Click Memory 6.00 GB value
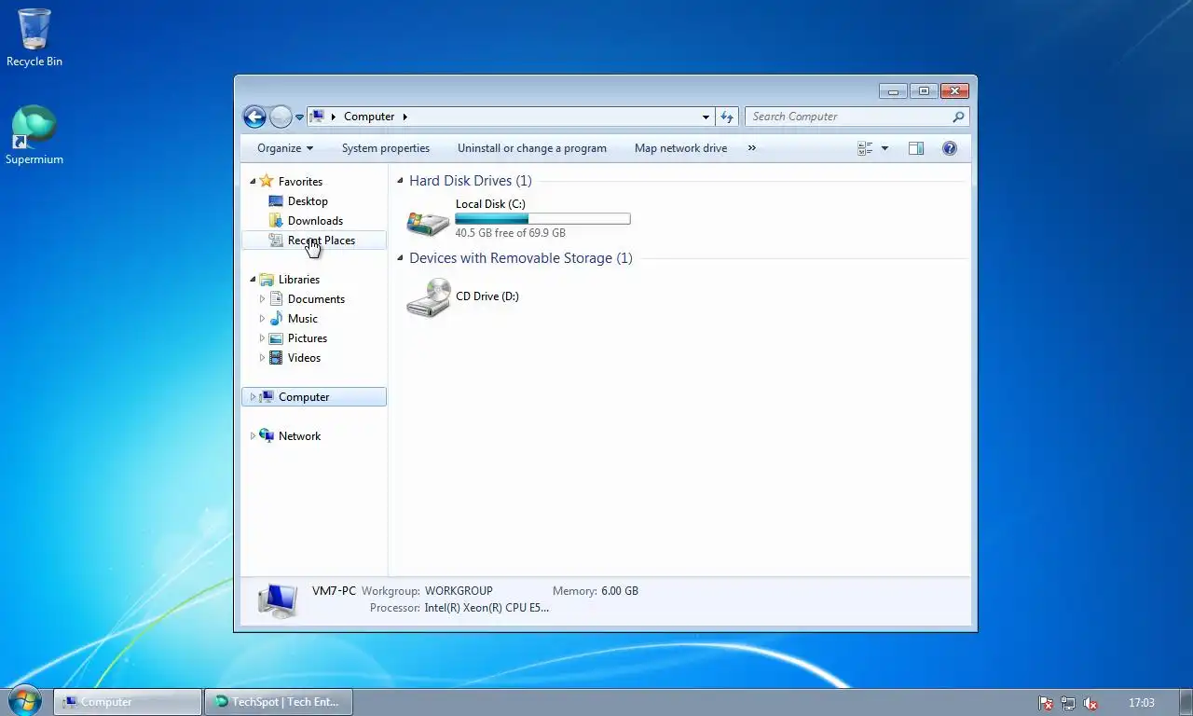This screenshot has height=716, width=1193. point(620,591)
